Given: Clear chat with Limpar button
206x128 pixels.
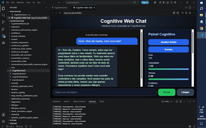Looking at the screenshot, I should (185, 92).
